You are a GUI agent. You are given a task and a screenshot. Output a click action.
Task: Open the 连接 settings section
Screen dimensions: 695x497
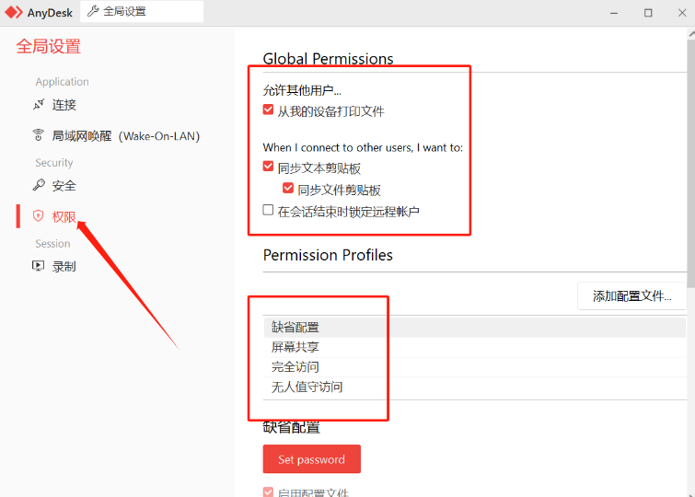coord(64,105)
